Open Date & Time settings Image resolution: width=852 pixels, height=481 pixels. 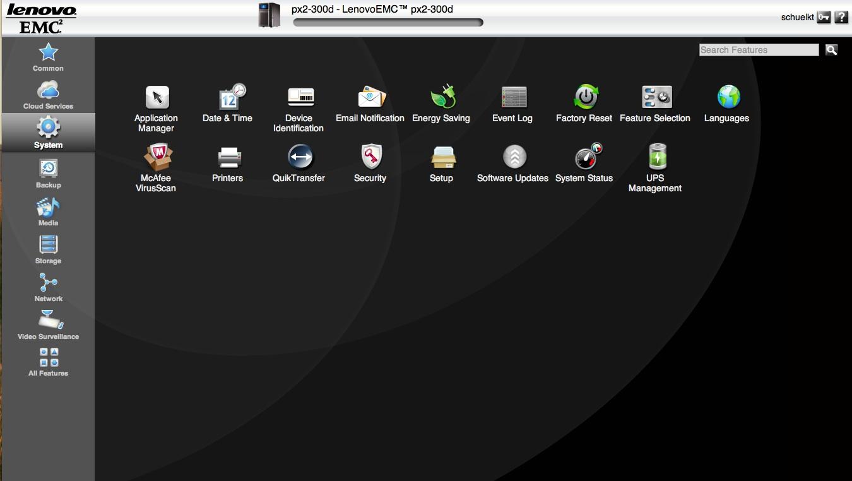[x=228, y=98]
